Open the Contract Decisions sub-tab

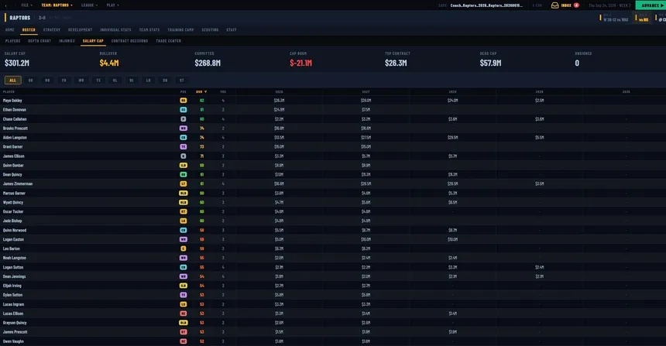pyautogui.click(x=129, y=41)
